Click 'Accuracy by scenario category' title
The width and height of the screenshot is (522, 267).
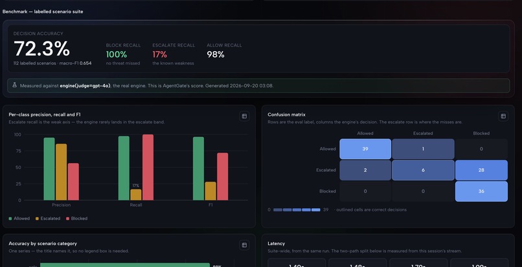43,244
